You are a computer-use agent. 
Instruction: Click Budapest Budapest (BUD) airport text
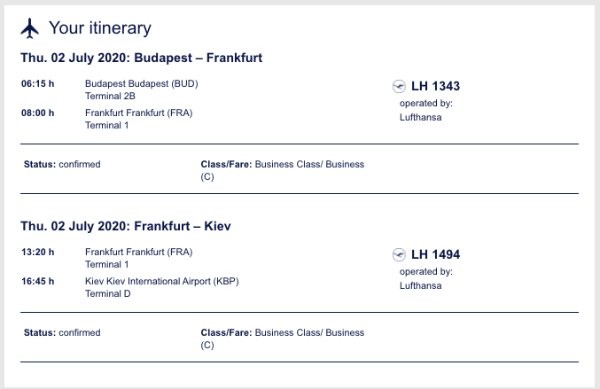point(142,84)
